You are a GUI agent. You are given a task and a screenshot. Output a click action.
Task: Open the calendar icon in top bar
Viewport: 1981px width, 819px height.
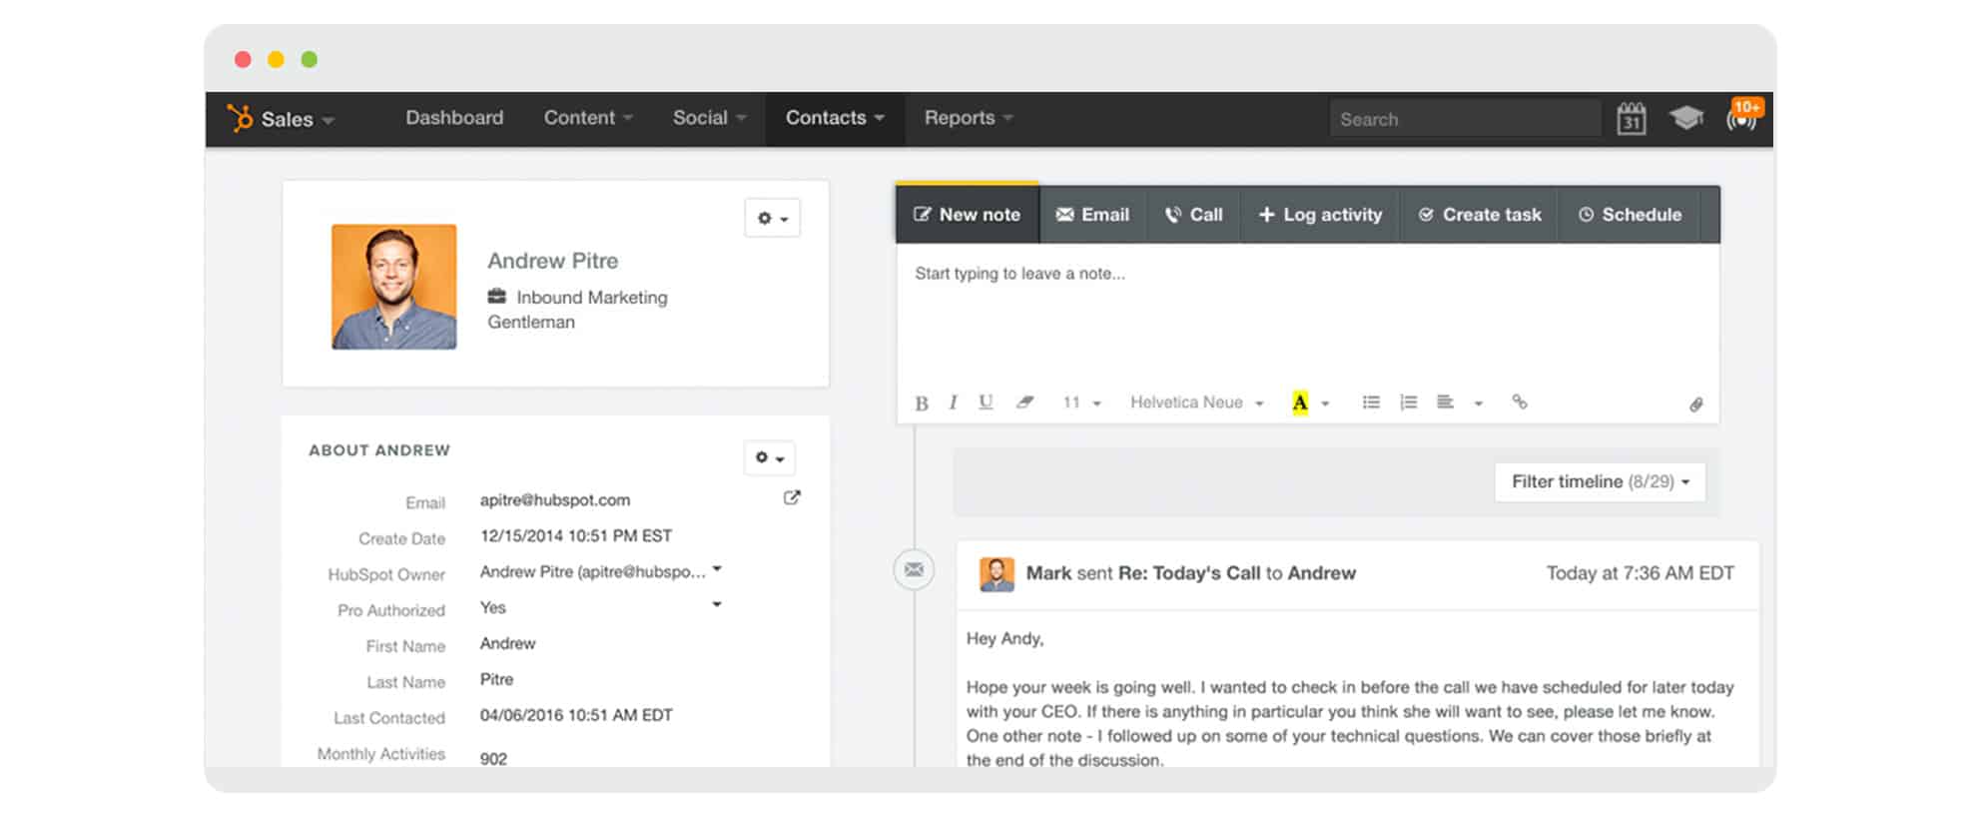click(1631, 119)
